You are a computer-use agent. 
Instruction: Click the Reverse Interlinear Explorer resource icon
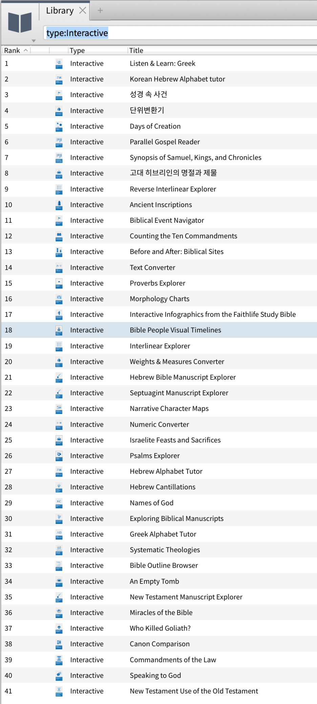tap(59, 189)
